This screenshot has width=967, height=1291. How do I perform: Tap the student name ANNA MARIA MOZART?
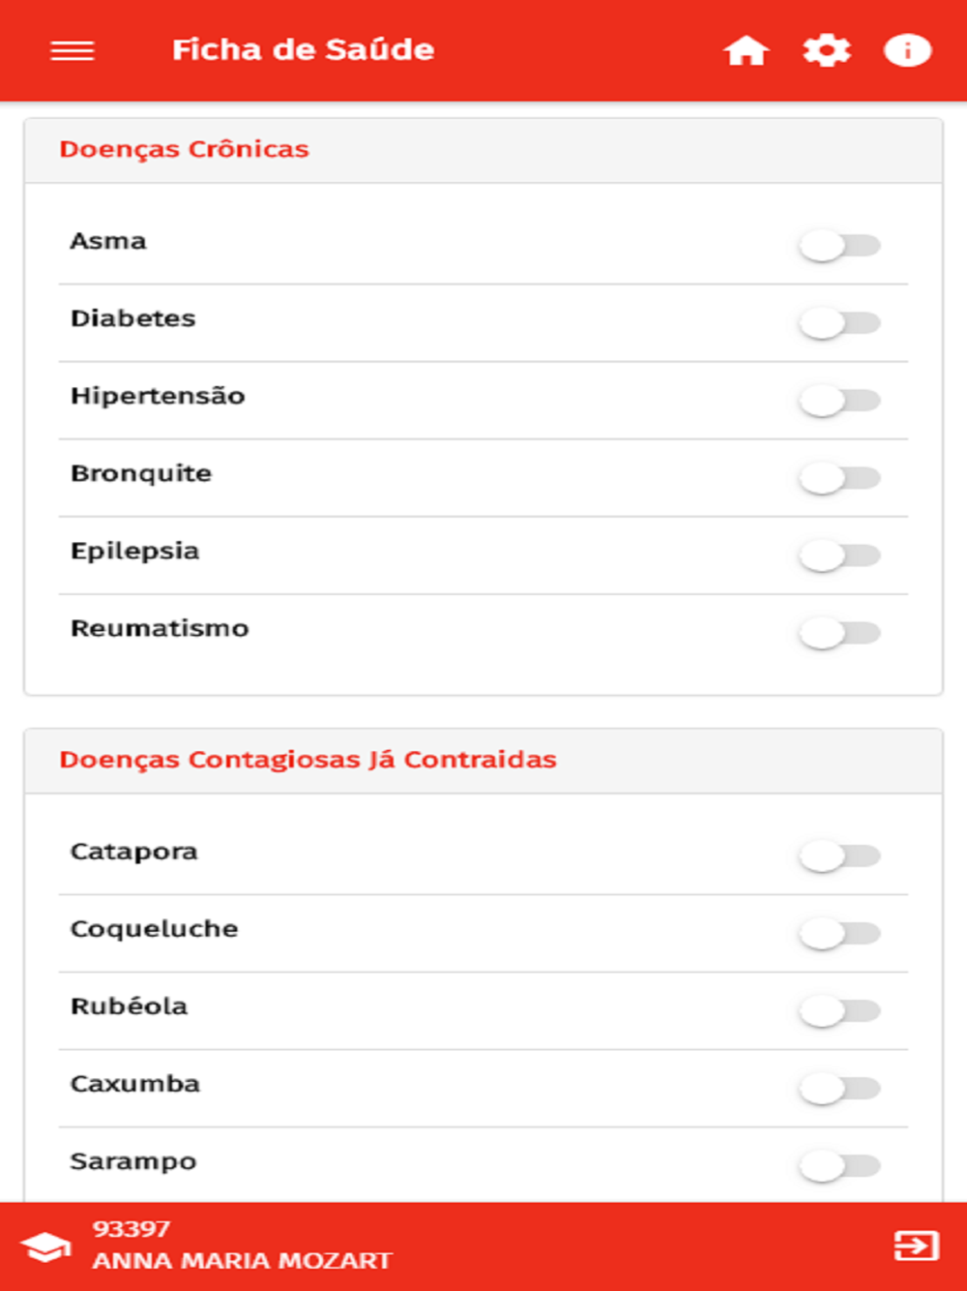pyautogui.click(x=242, y=1261)
